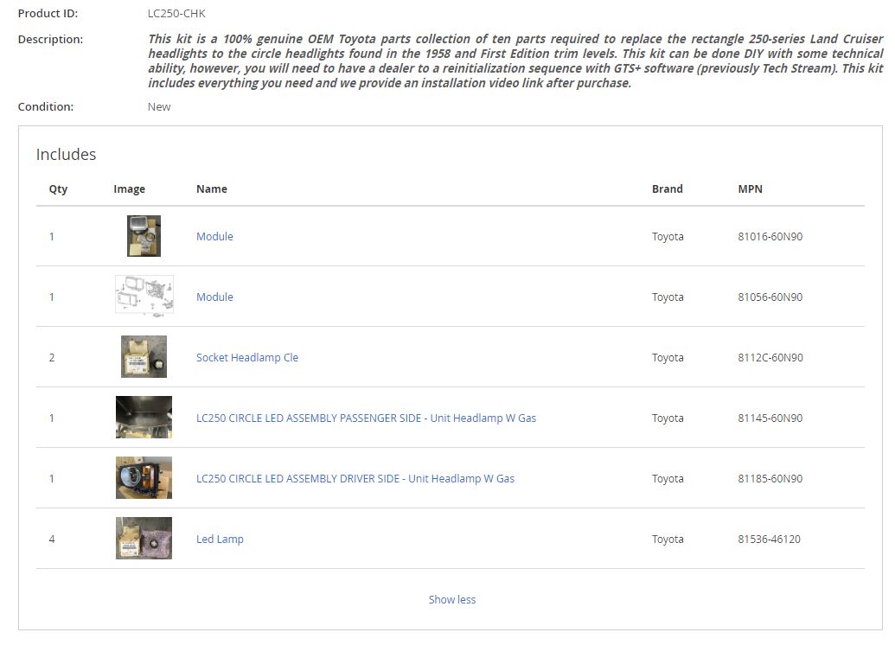Open LC250 Circle LED Assembly Driver Side link
The width and height of the screenshot is (895, 645).
355,478
